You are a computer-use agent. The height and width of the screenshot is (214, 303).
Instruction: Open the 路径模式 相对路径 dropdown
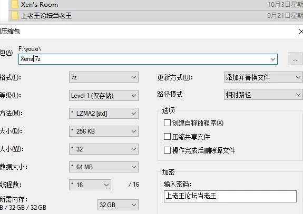point(263,95)
